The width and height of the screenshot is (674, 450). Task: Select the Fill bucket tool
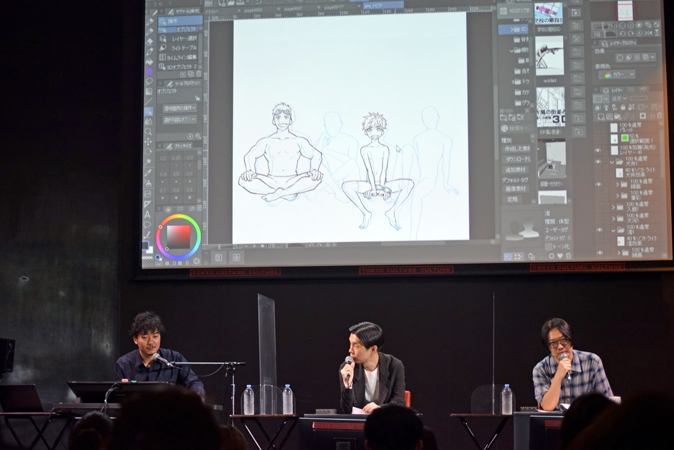click(x=149, y=61)
